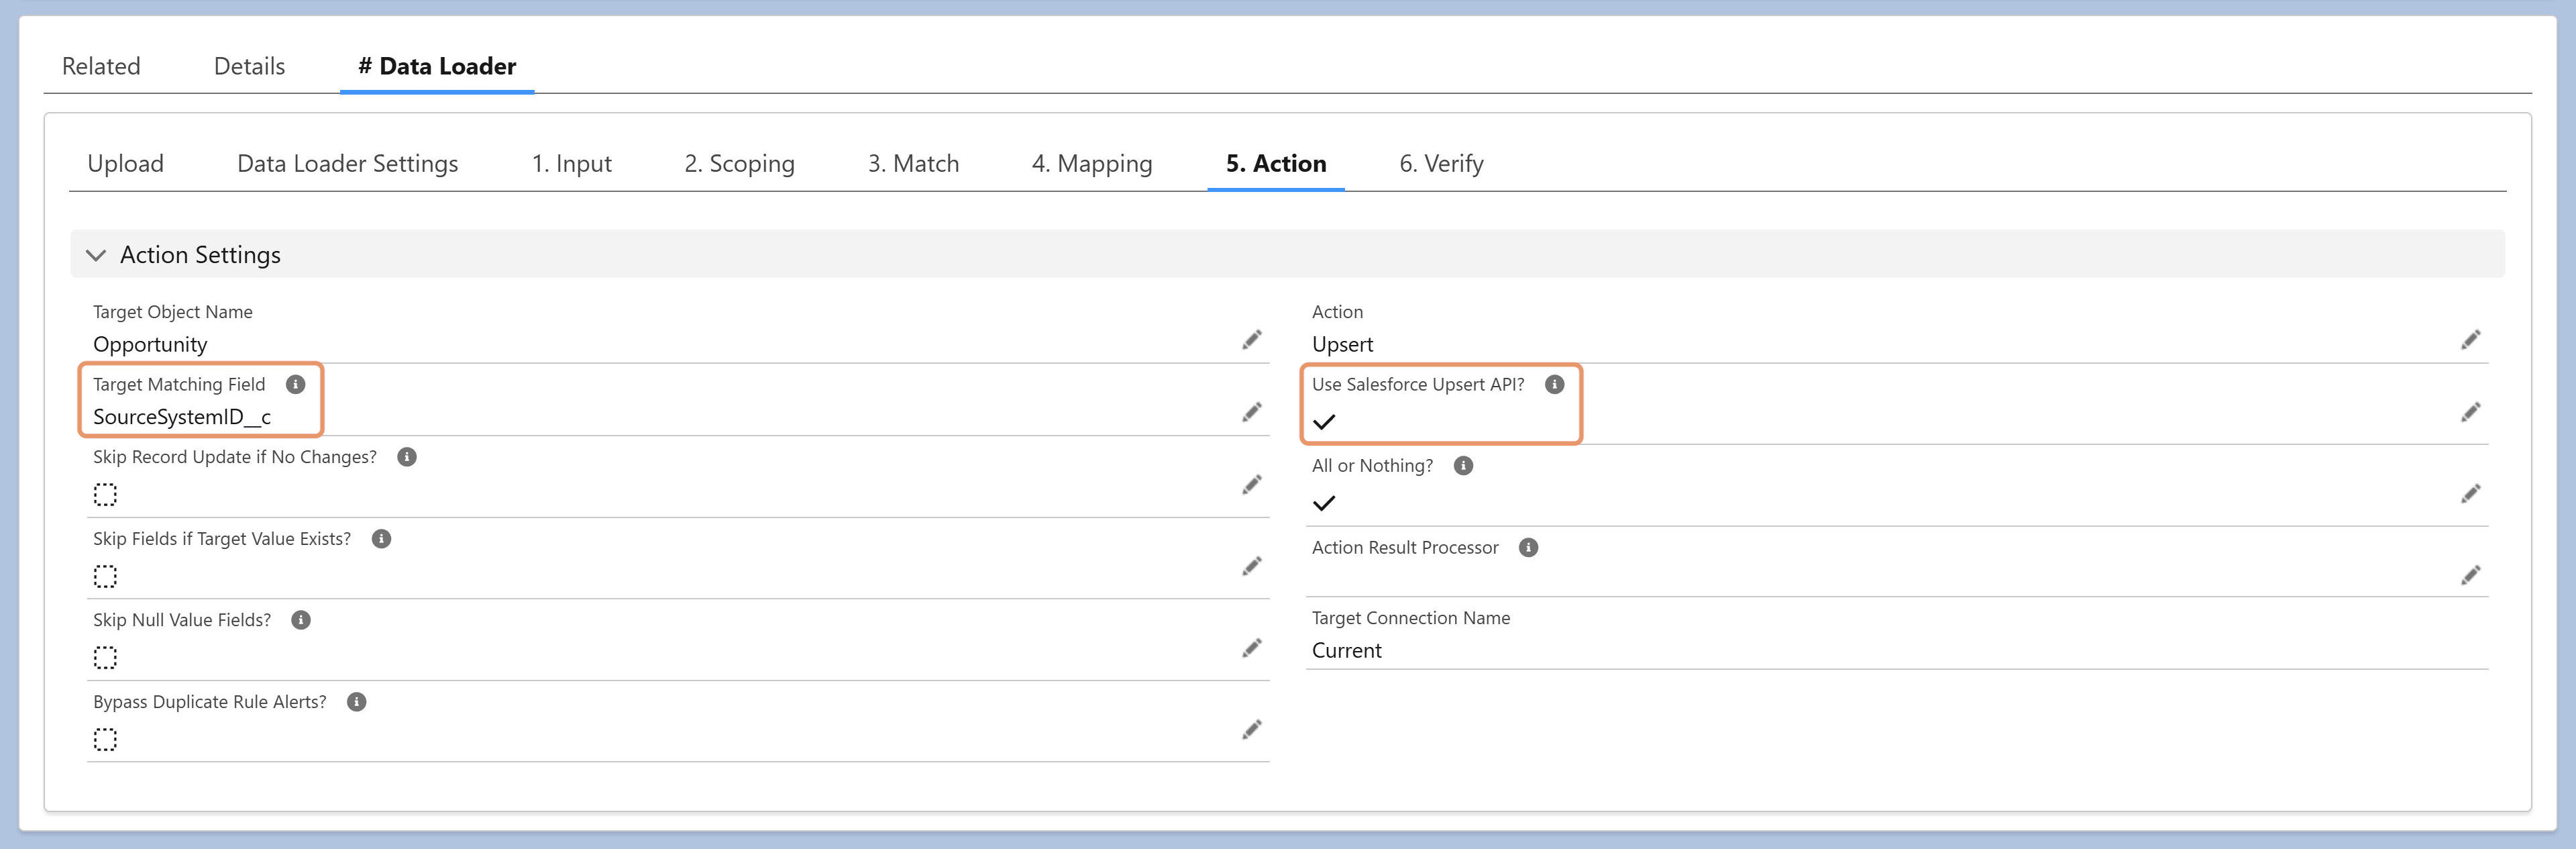2576x849 pixels.
Task: Select the # Data Loader tab
Action: [x=437, y=66]
